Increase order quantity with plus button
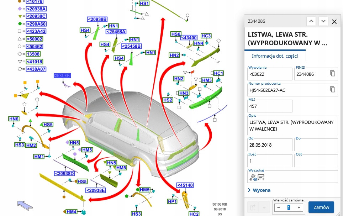 point(299,207)
